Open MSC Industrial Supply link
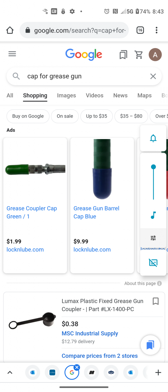 click(x=90, y=334)
